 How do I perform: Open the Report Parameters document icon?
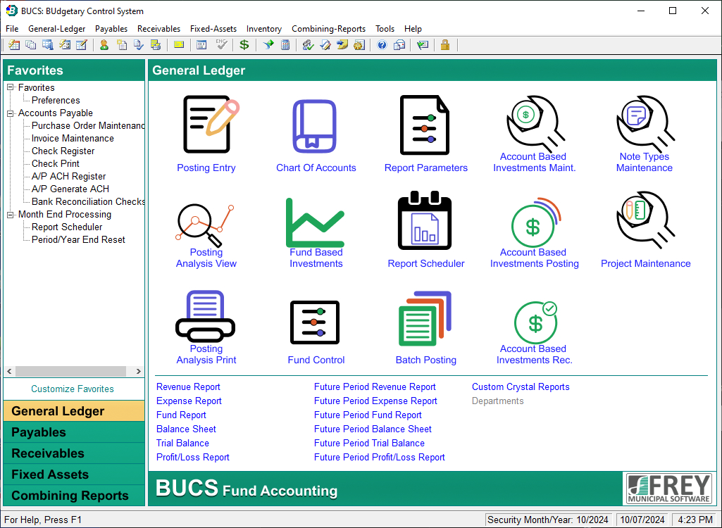(425, 125)
